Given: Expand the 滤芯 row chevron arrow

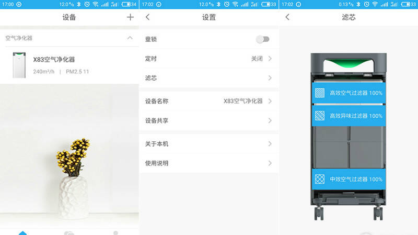Looking at the screenshot, I should tap(270, 78).
